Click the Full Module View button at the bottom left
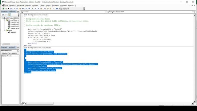Image resolution: width=197 pixels, height=111 pixels. [x=24, y=103]
